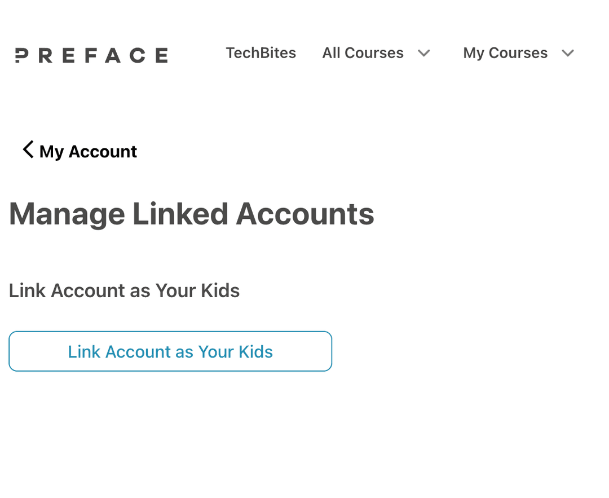This screenshot has height=498, width=609.
Task: Navigate to TechBites in the top bar
Action: (x=261, y=53)
